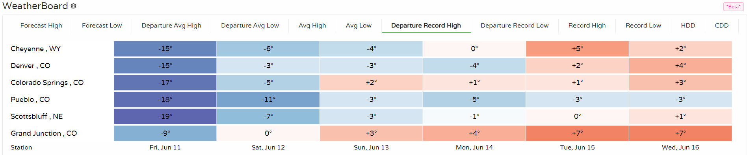Switch to Forecast Low tab
Viewport: 747px width, 155px height.
point(102,26)
